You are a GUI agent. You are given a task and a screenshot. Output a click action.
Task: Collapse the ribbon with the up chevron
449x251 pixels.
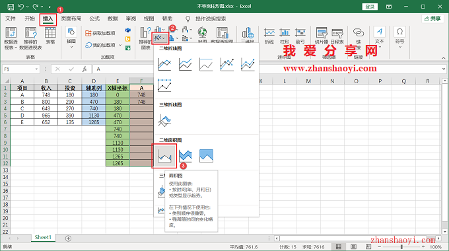tap(443, 58)
